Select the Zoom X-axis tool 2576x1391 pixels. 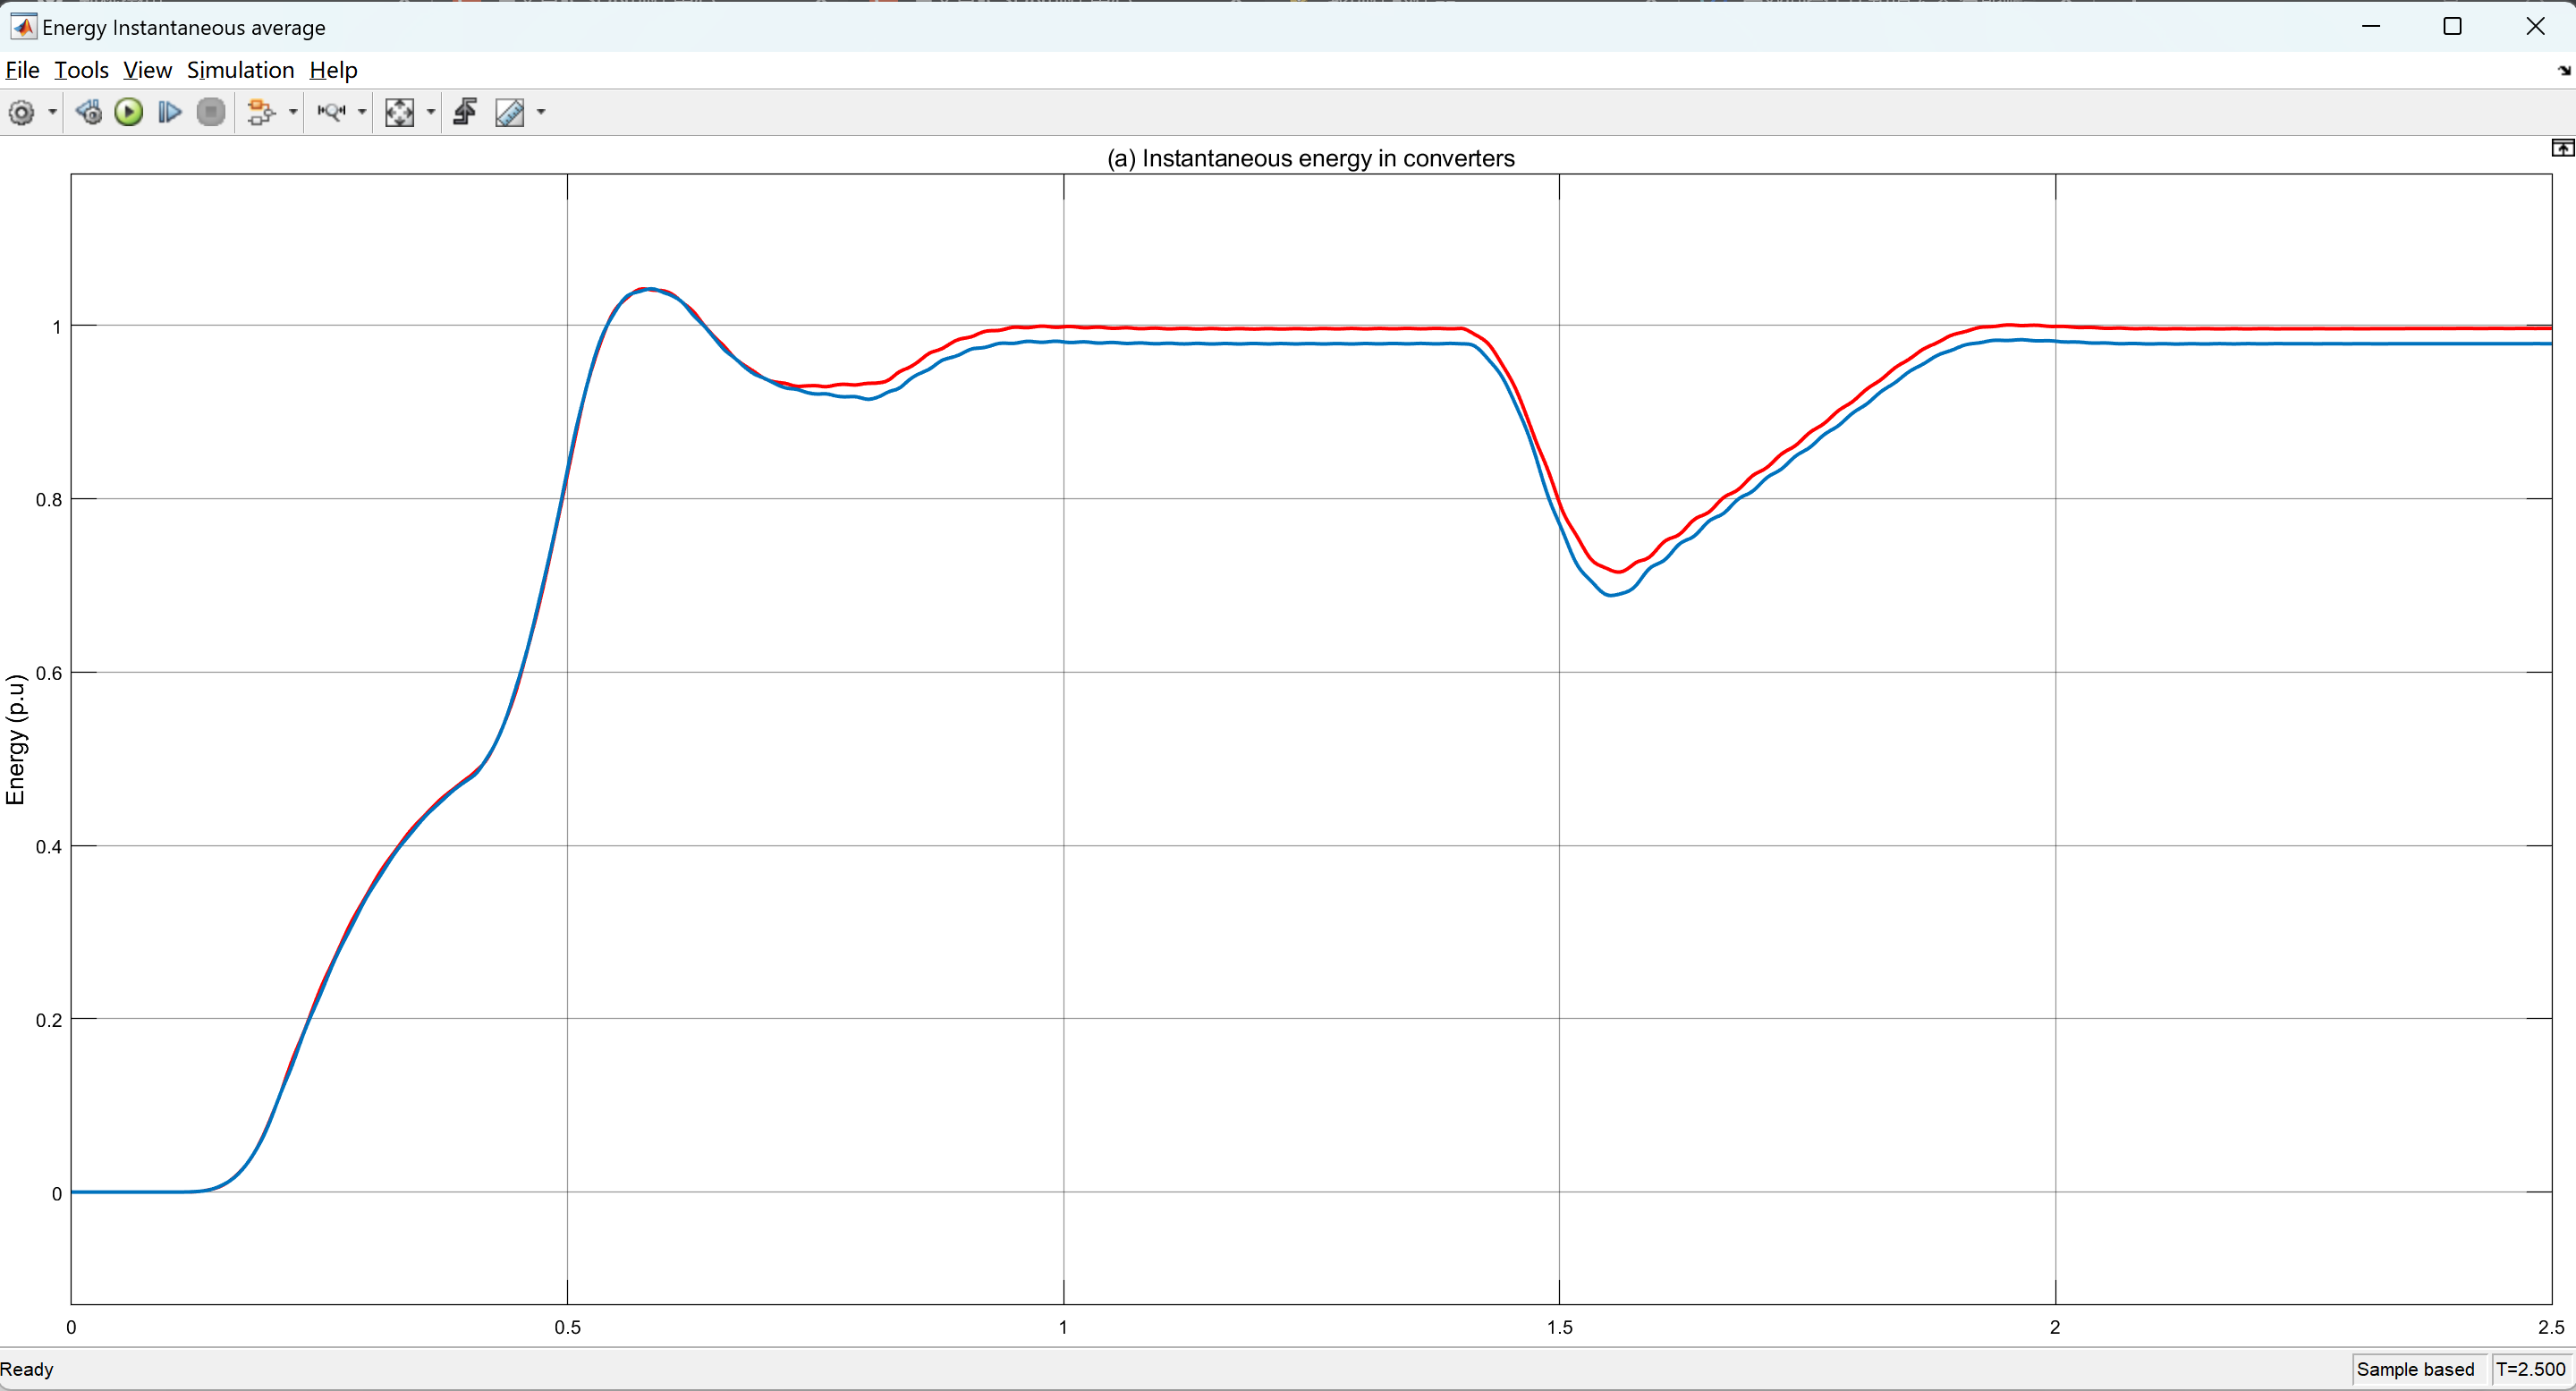[x=331, y=112]
